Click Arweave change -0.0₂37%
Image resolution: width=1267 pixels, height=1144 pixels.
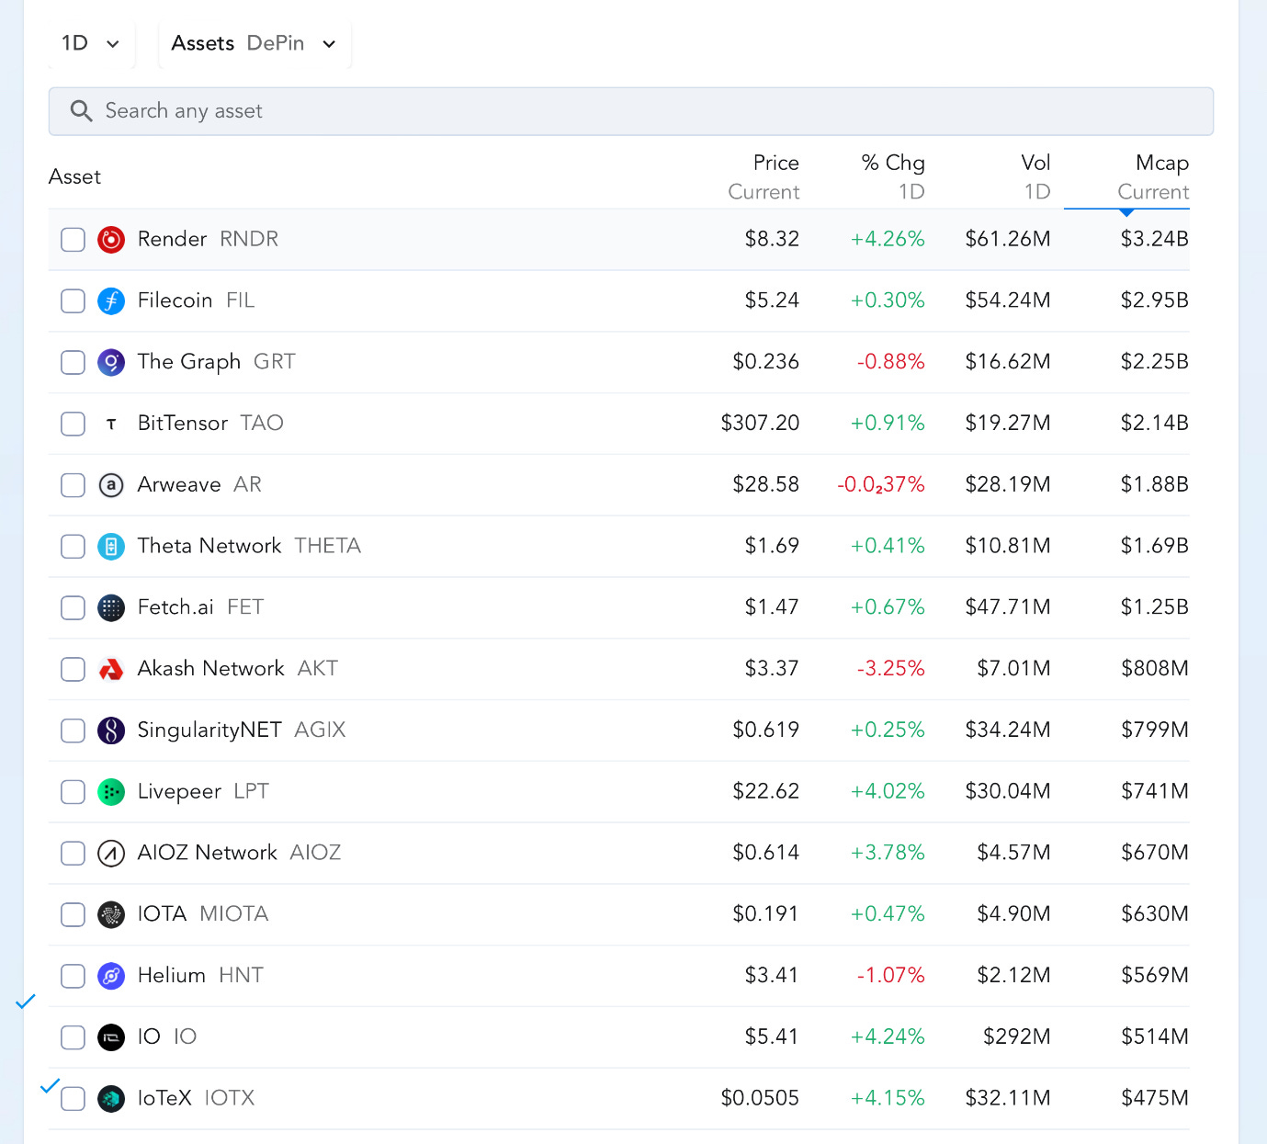[x=881, y=485]
